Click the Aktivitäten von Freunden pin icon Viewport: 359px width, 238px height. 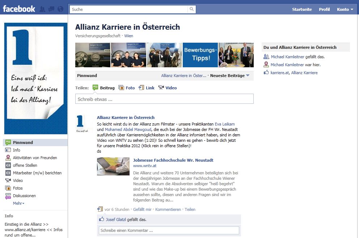pos(8,157)
